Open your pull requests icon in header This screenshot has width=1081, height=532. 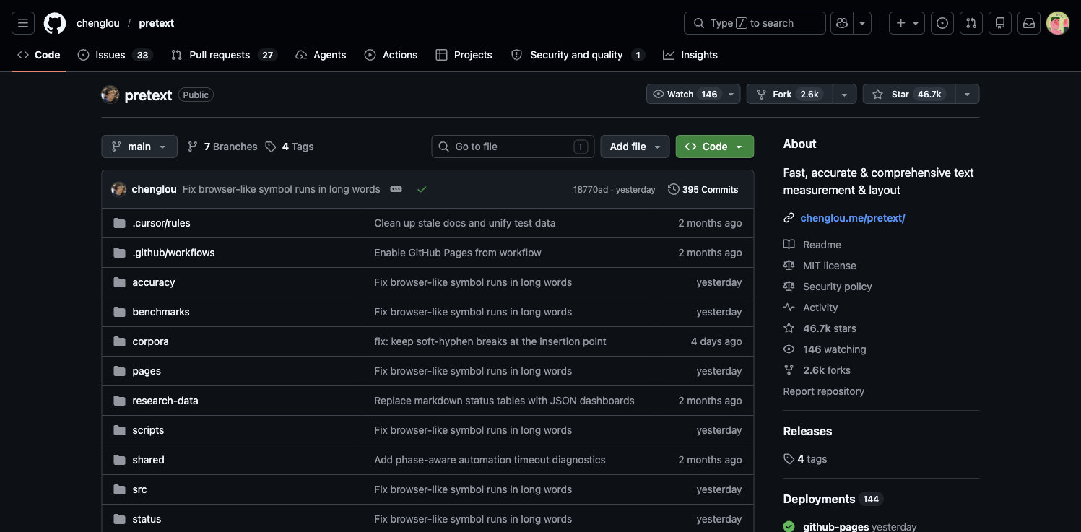coord(971,23)
